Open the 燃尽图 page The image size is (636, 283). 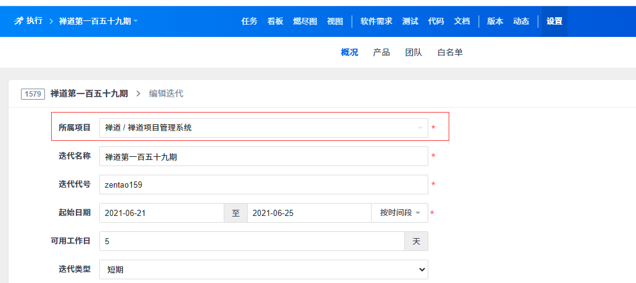(x=305, y=22)
